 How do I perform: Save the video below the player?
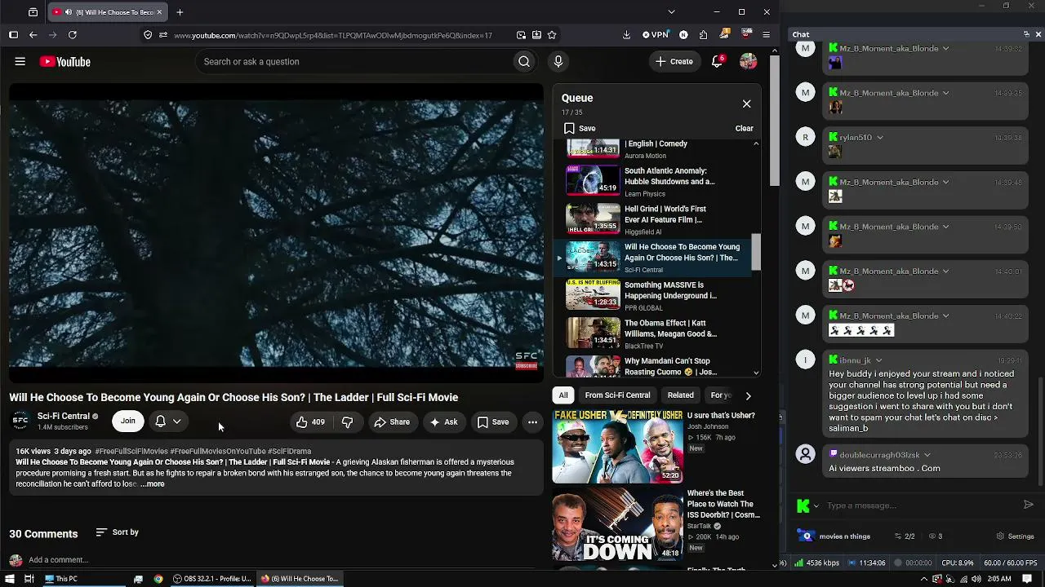pos(493,422)
